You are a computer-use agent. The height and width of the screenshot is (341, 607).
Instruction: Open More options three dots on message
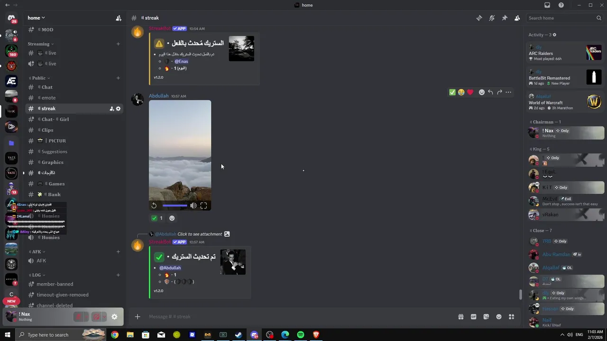508,92
